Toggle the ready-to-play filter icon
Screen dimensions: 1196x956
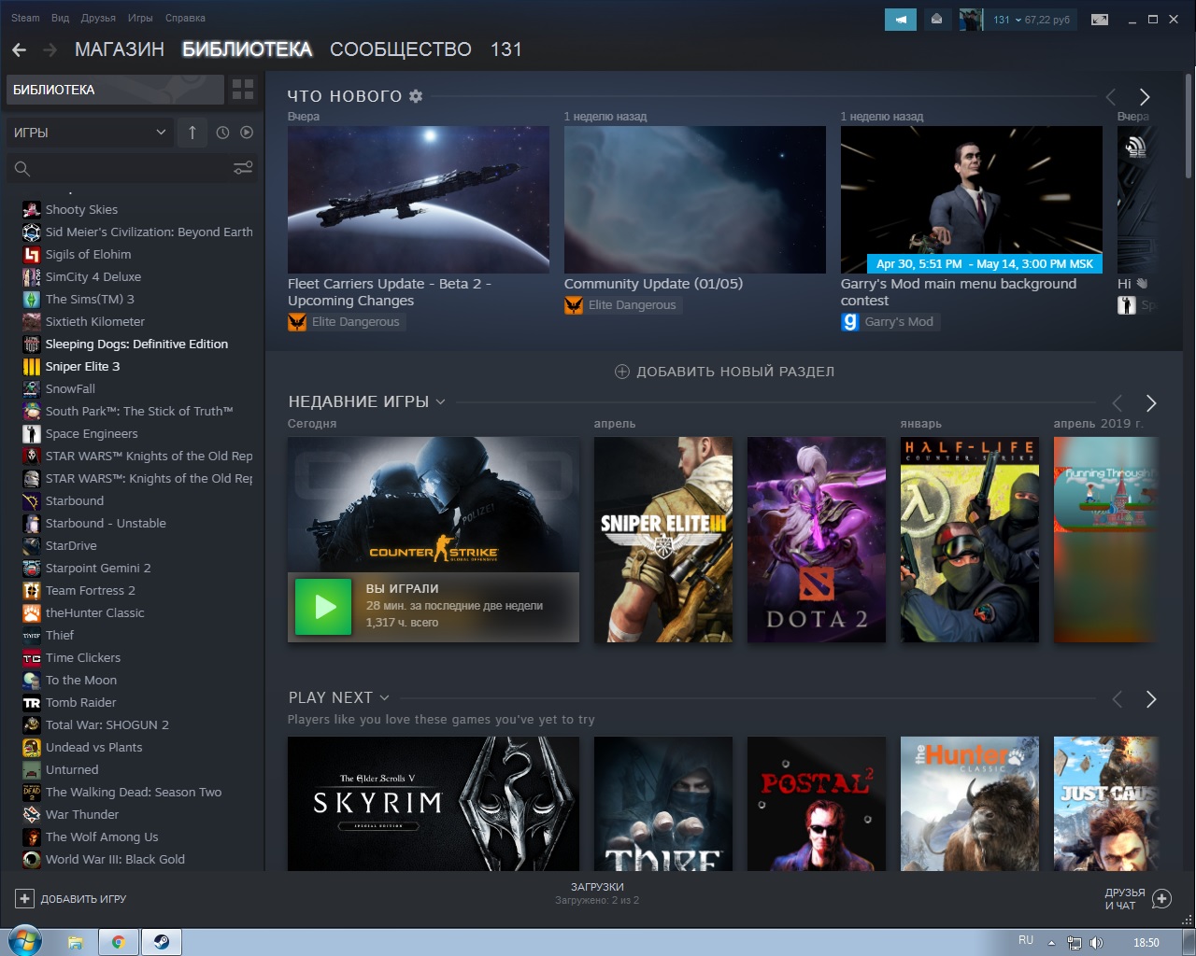click(247, 133)
